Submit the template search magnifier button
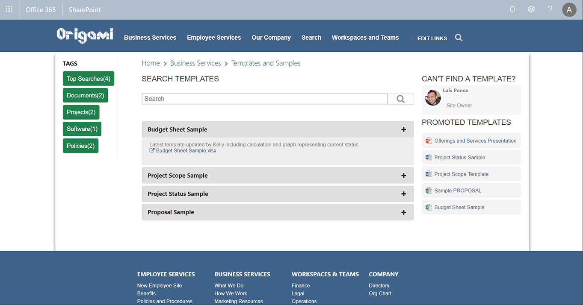Image resolution: width=583 pixels, height=305 pixels. (x=401, y=99)
